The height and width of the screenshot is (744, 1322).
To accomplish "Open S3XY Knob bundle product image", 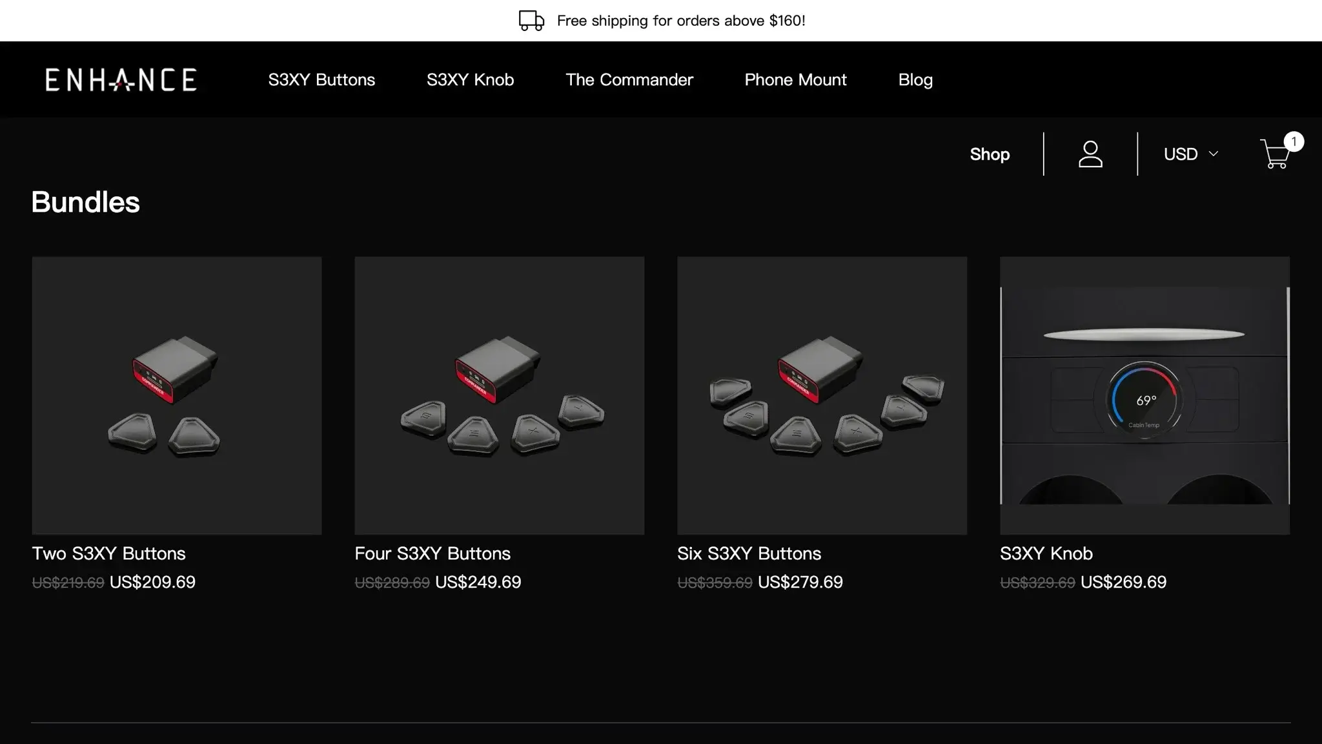I will tap(1145, 395).
